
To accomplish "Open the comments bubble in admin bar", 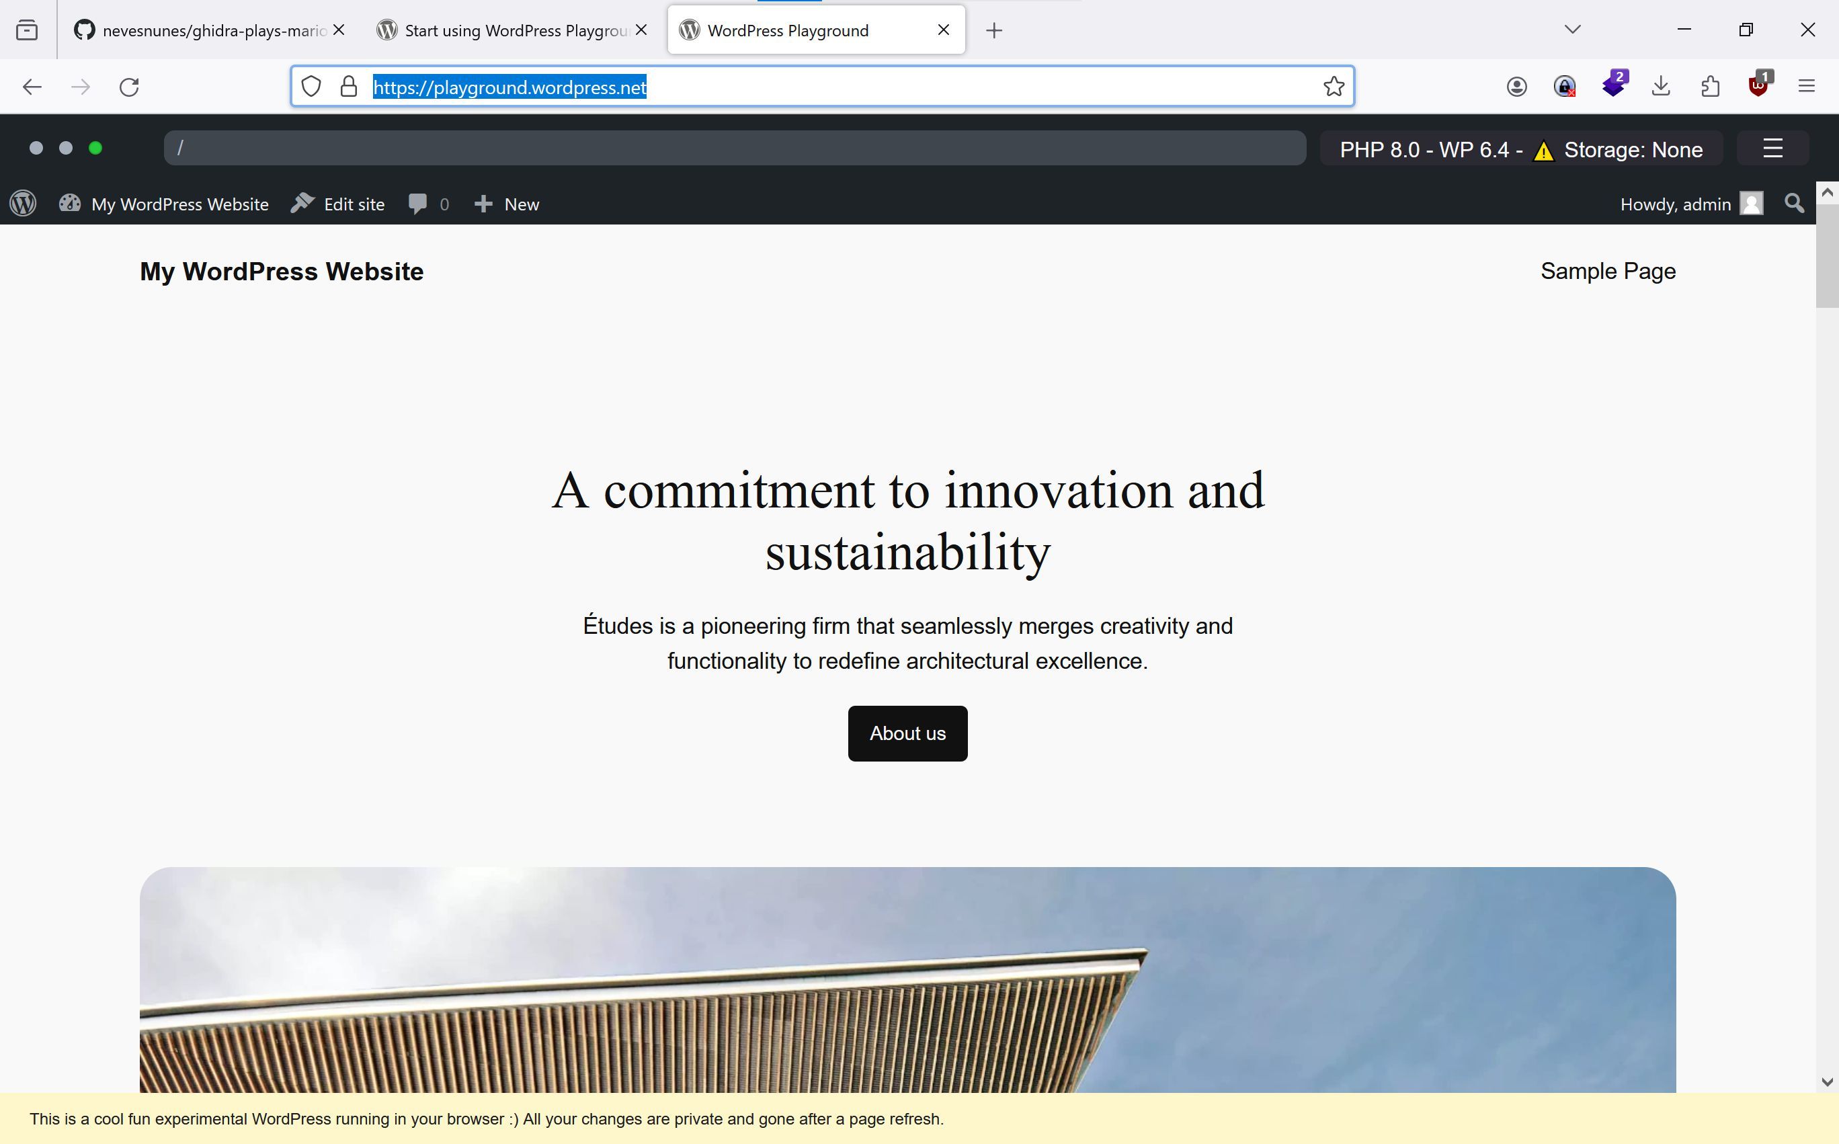I will (428, 204).
